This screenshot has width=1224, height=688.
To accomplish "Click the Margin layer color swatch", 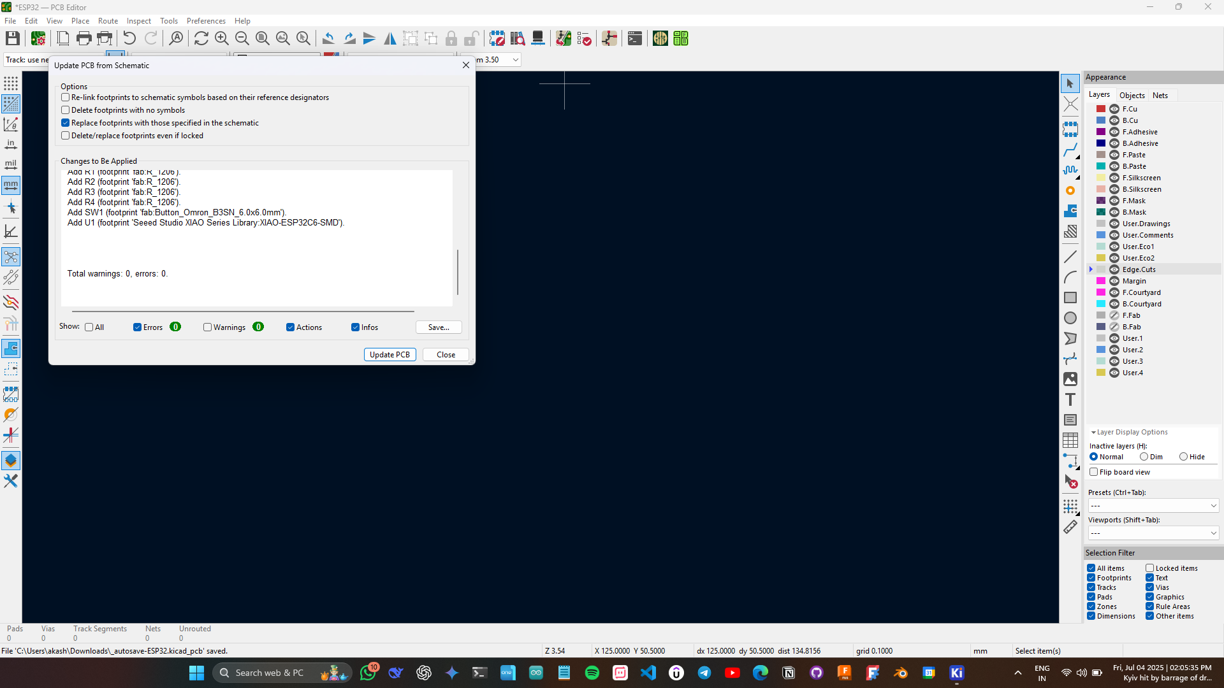I will click(x=1101, y=281).
